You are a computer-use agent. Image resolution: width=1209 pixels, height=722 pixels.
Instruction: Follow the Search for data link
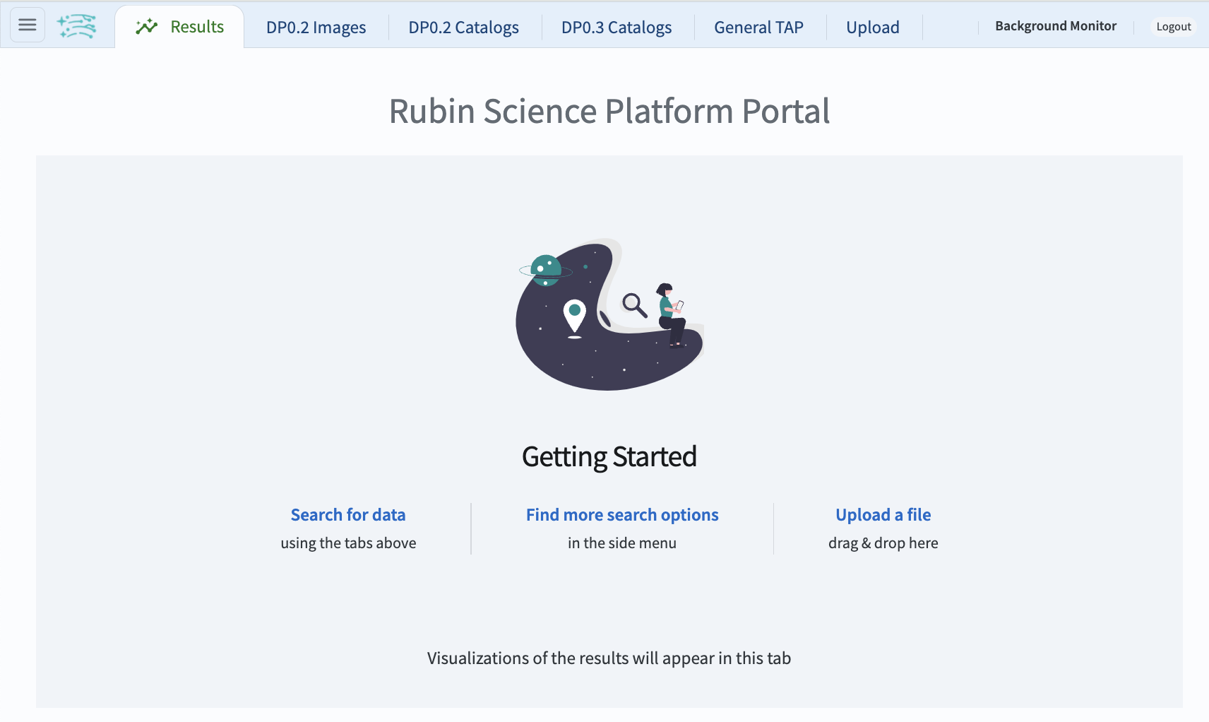(x=348, y=514)
